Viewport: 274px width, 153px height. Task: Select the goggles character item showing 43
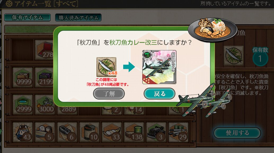click(23, 132)
